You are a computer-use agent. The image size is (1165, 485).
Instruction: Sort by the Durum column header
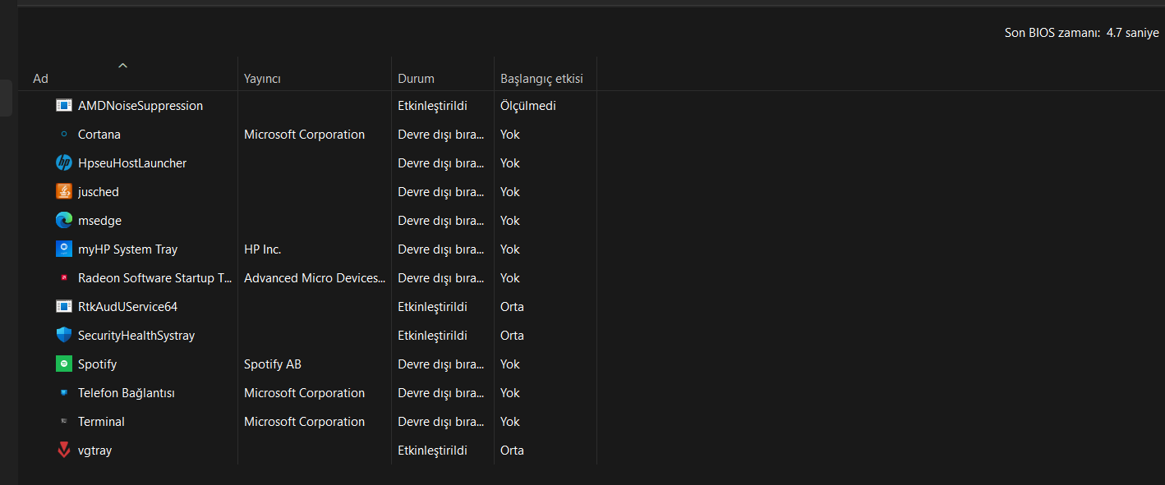coord(417,79)
